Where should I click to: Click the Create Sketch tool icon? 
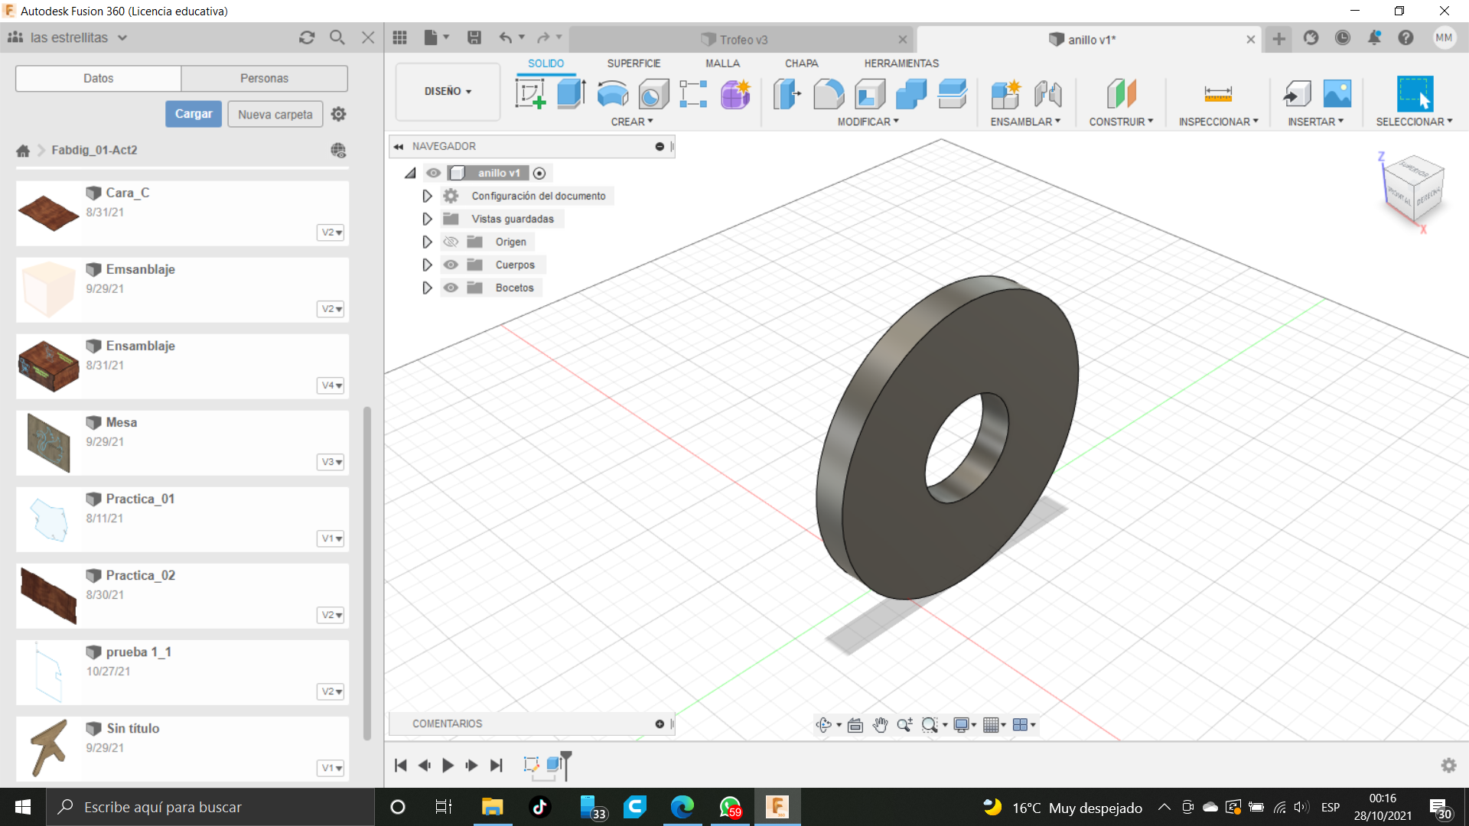(530, 94)
